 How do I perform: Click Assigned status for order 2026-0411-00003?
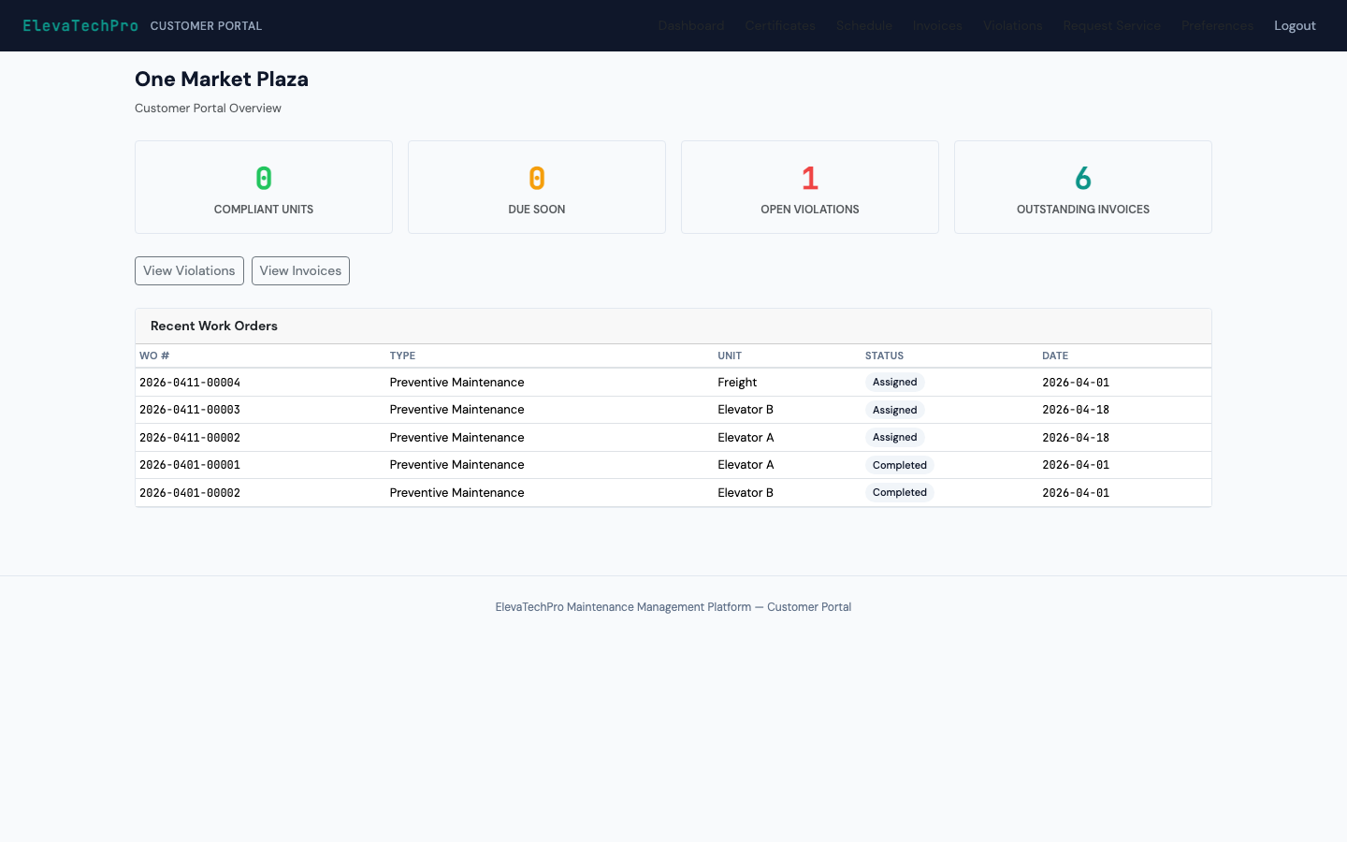[895, 410]
